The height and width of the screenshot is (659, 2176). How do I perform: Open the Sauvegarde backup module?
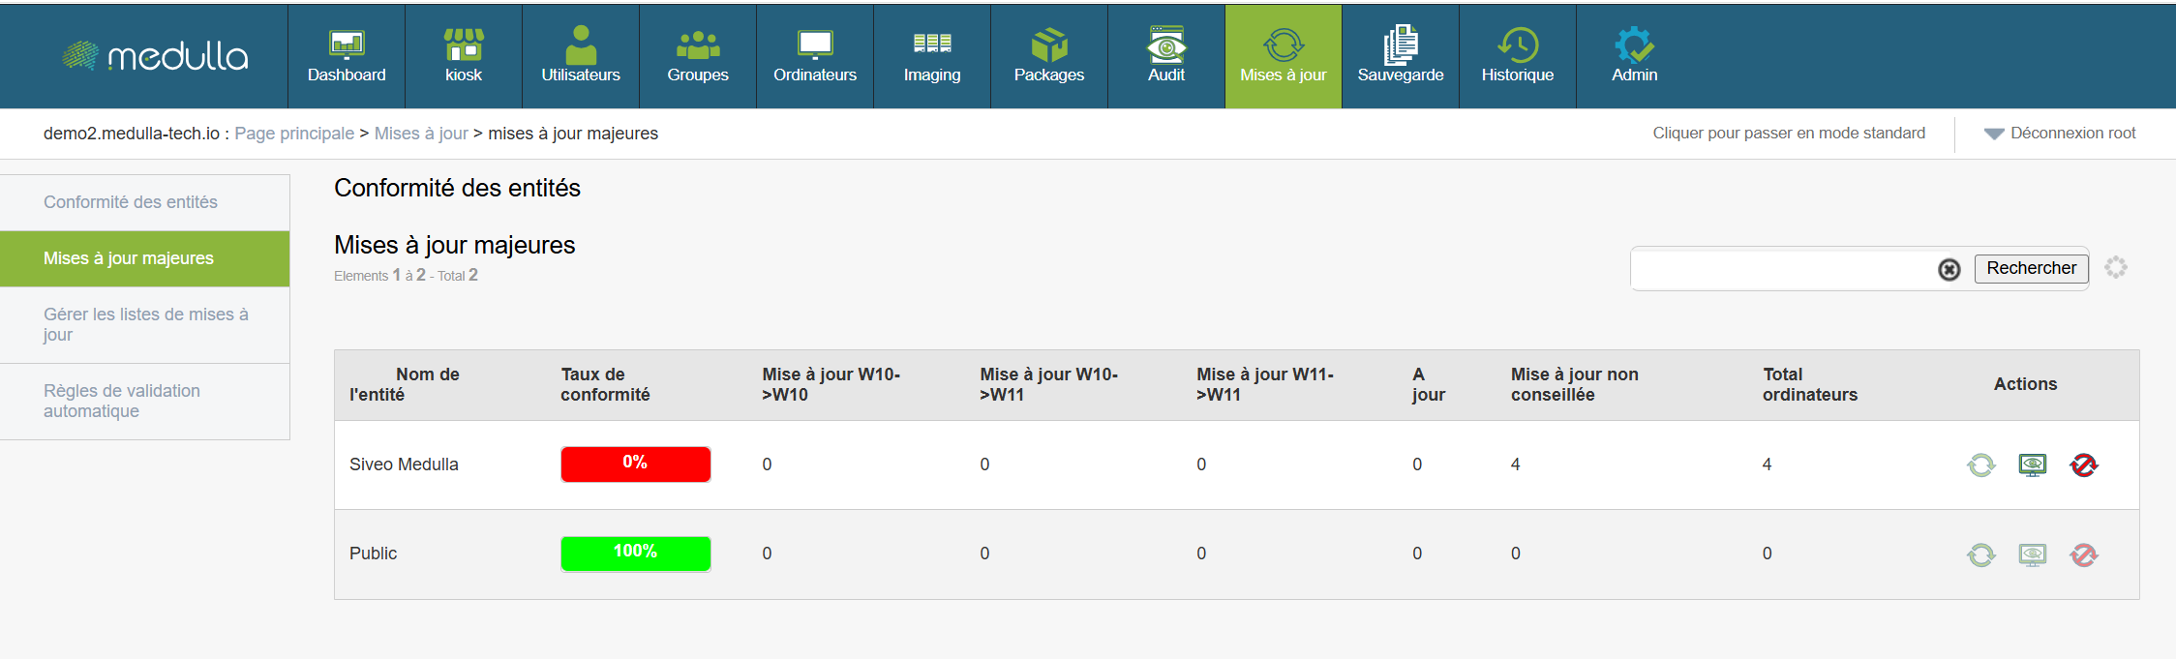tap(1400, 56)
